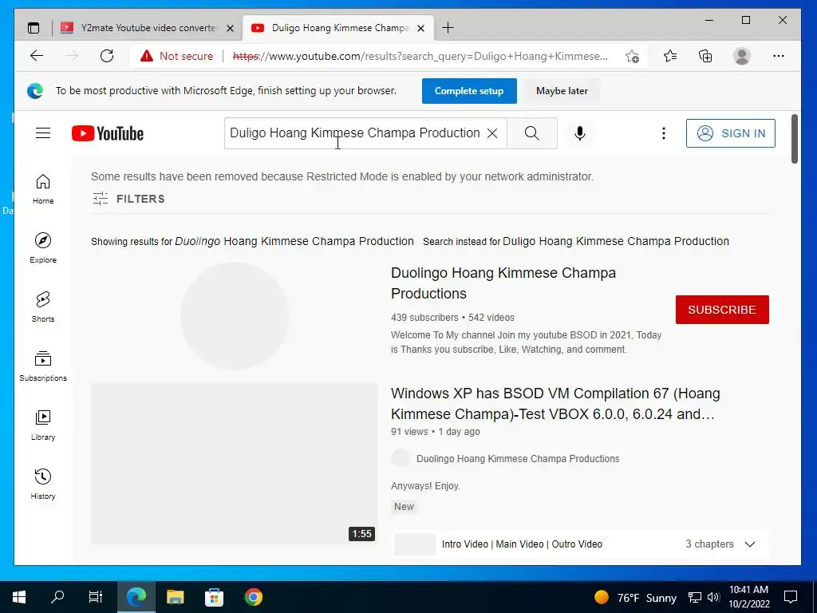The image size is (817, 613).
Task: Start voice search with the microphone
Action: click(x=579, y=133)
